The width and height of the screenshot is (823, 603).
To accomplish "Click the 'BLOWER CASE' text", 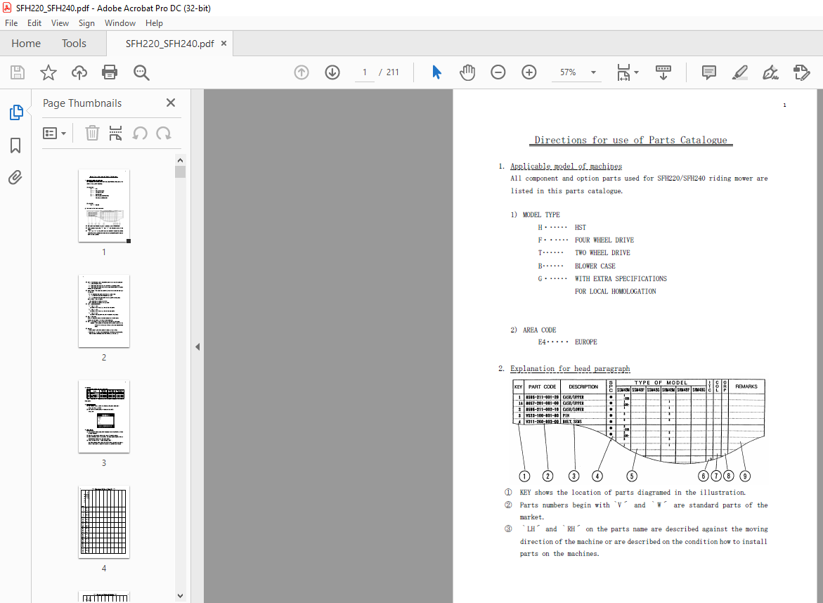I will (x=595, y=266).
